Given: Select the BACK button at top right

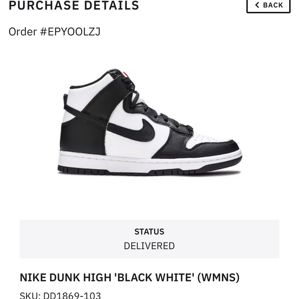Looking at the screenshot, I should coord(268,5).
